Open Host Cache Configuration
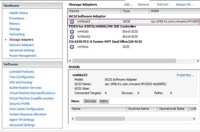The width and height of the screenshot is (200, 132). pyautogui.click(x=26, y=109)
